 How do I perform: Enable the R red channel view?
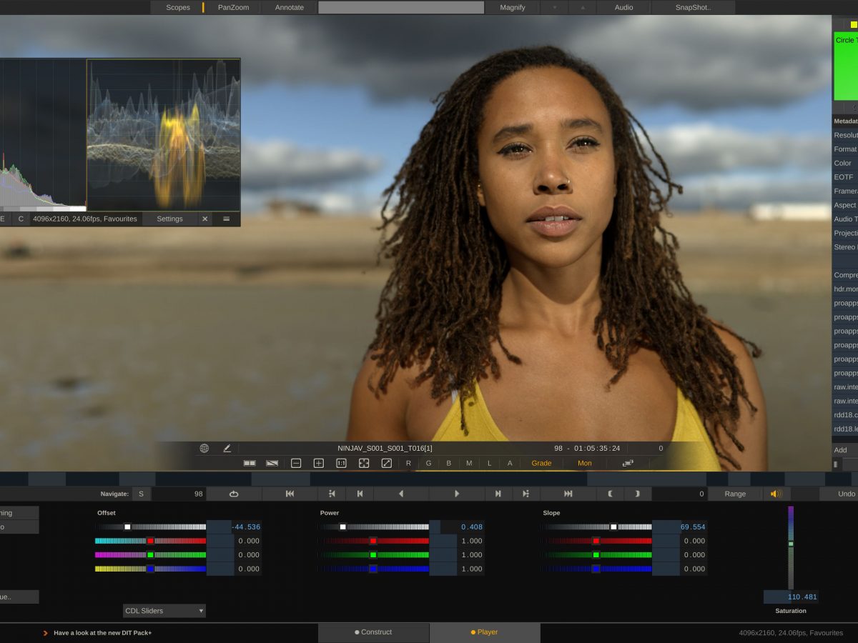(x=408, y=463)
